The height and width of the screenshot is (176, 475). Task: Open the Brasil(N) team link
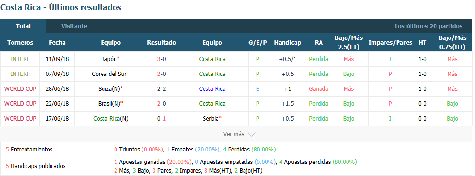point(109,103)
